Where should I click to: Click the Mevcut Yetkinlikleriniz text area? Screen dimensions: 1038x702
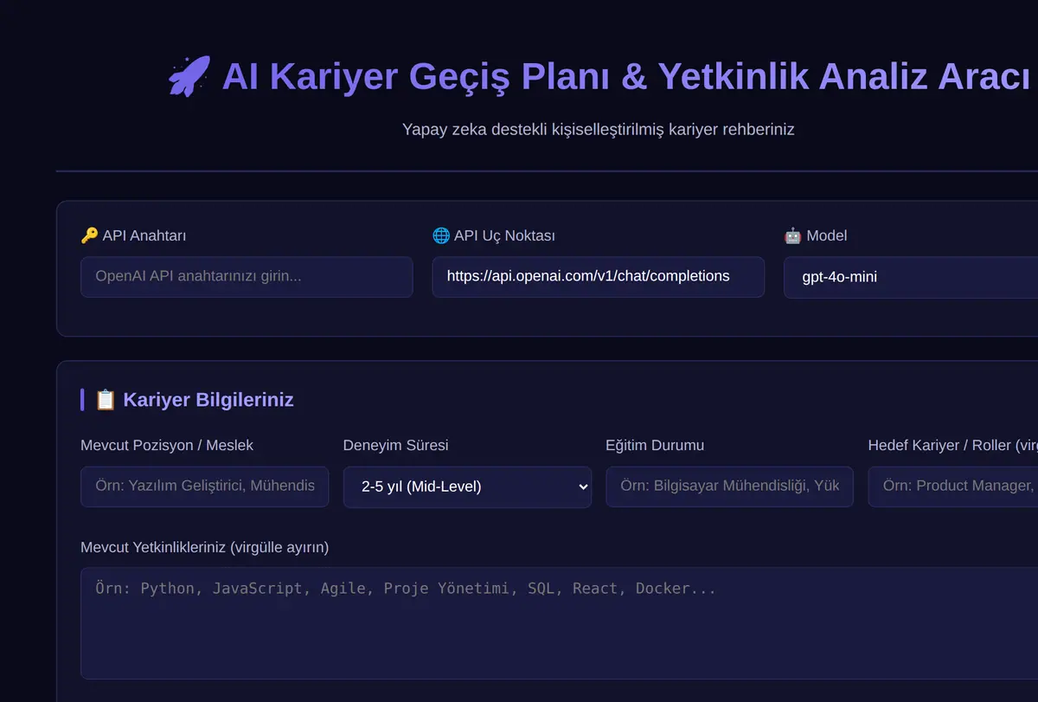coord(559,623)
